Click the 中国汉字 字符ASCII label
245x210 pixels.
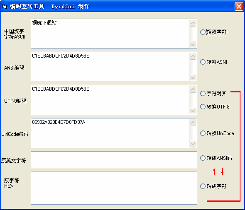pyautogui.click(x=15, y=34)
